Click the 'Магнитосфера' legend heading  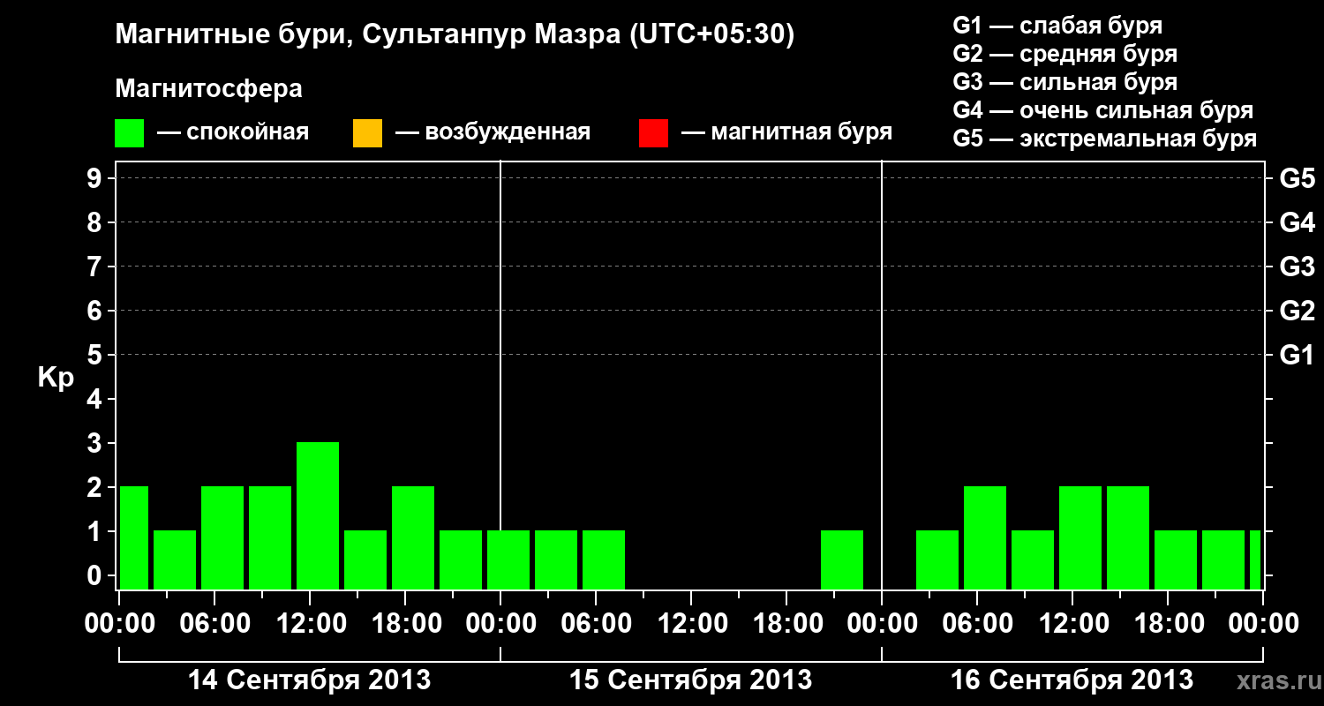[209, 89]
